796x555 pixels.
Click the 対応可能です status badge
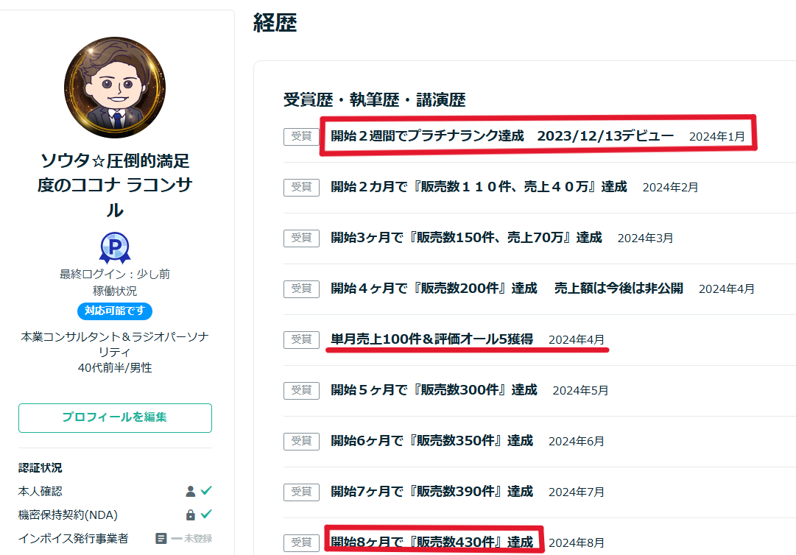click(x=115, y=311)
